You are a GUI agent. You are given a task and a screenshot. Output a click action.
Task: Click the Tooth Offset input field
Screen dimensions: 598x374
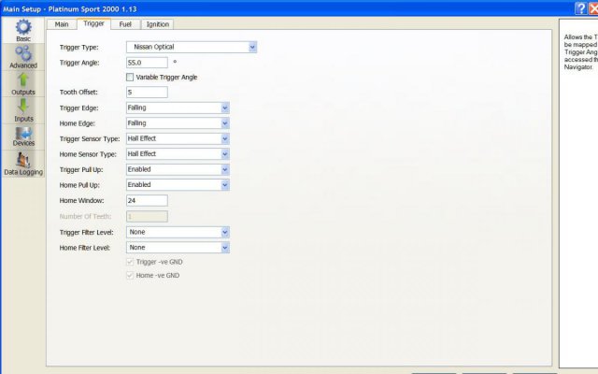[146, 93]
